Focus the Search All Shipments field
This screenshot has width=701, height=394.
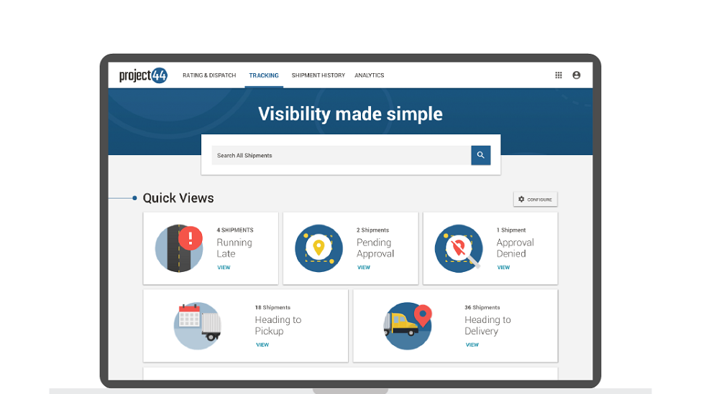[x=341, y=156]
